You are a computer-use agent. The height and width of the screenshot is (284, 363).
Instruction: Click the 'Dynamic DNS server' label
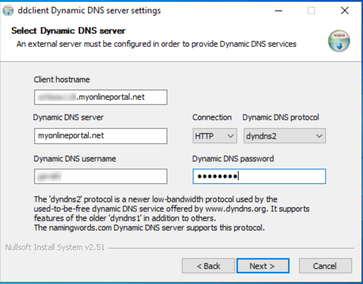pyautogui.click(x=68, y=118)
